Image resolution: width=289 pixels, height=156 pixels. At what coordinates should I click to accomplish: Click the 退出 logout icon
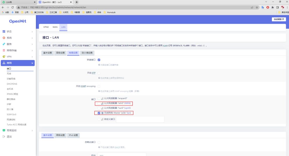coord(4,136)
